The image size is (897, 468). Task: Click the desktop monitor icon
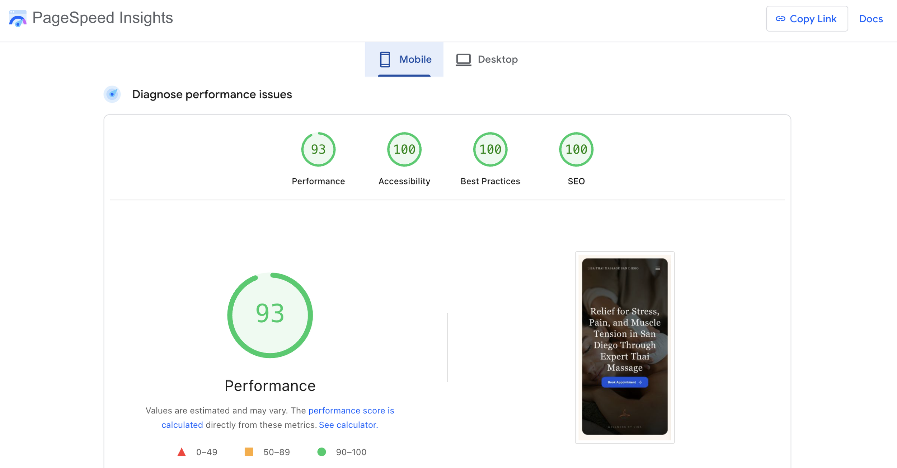463,59
